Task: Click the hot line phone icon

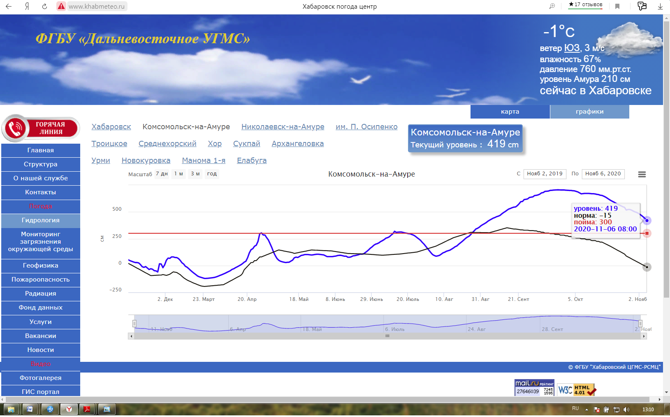Action: pos(16,128)
